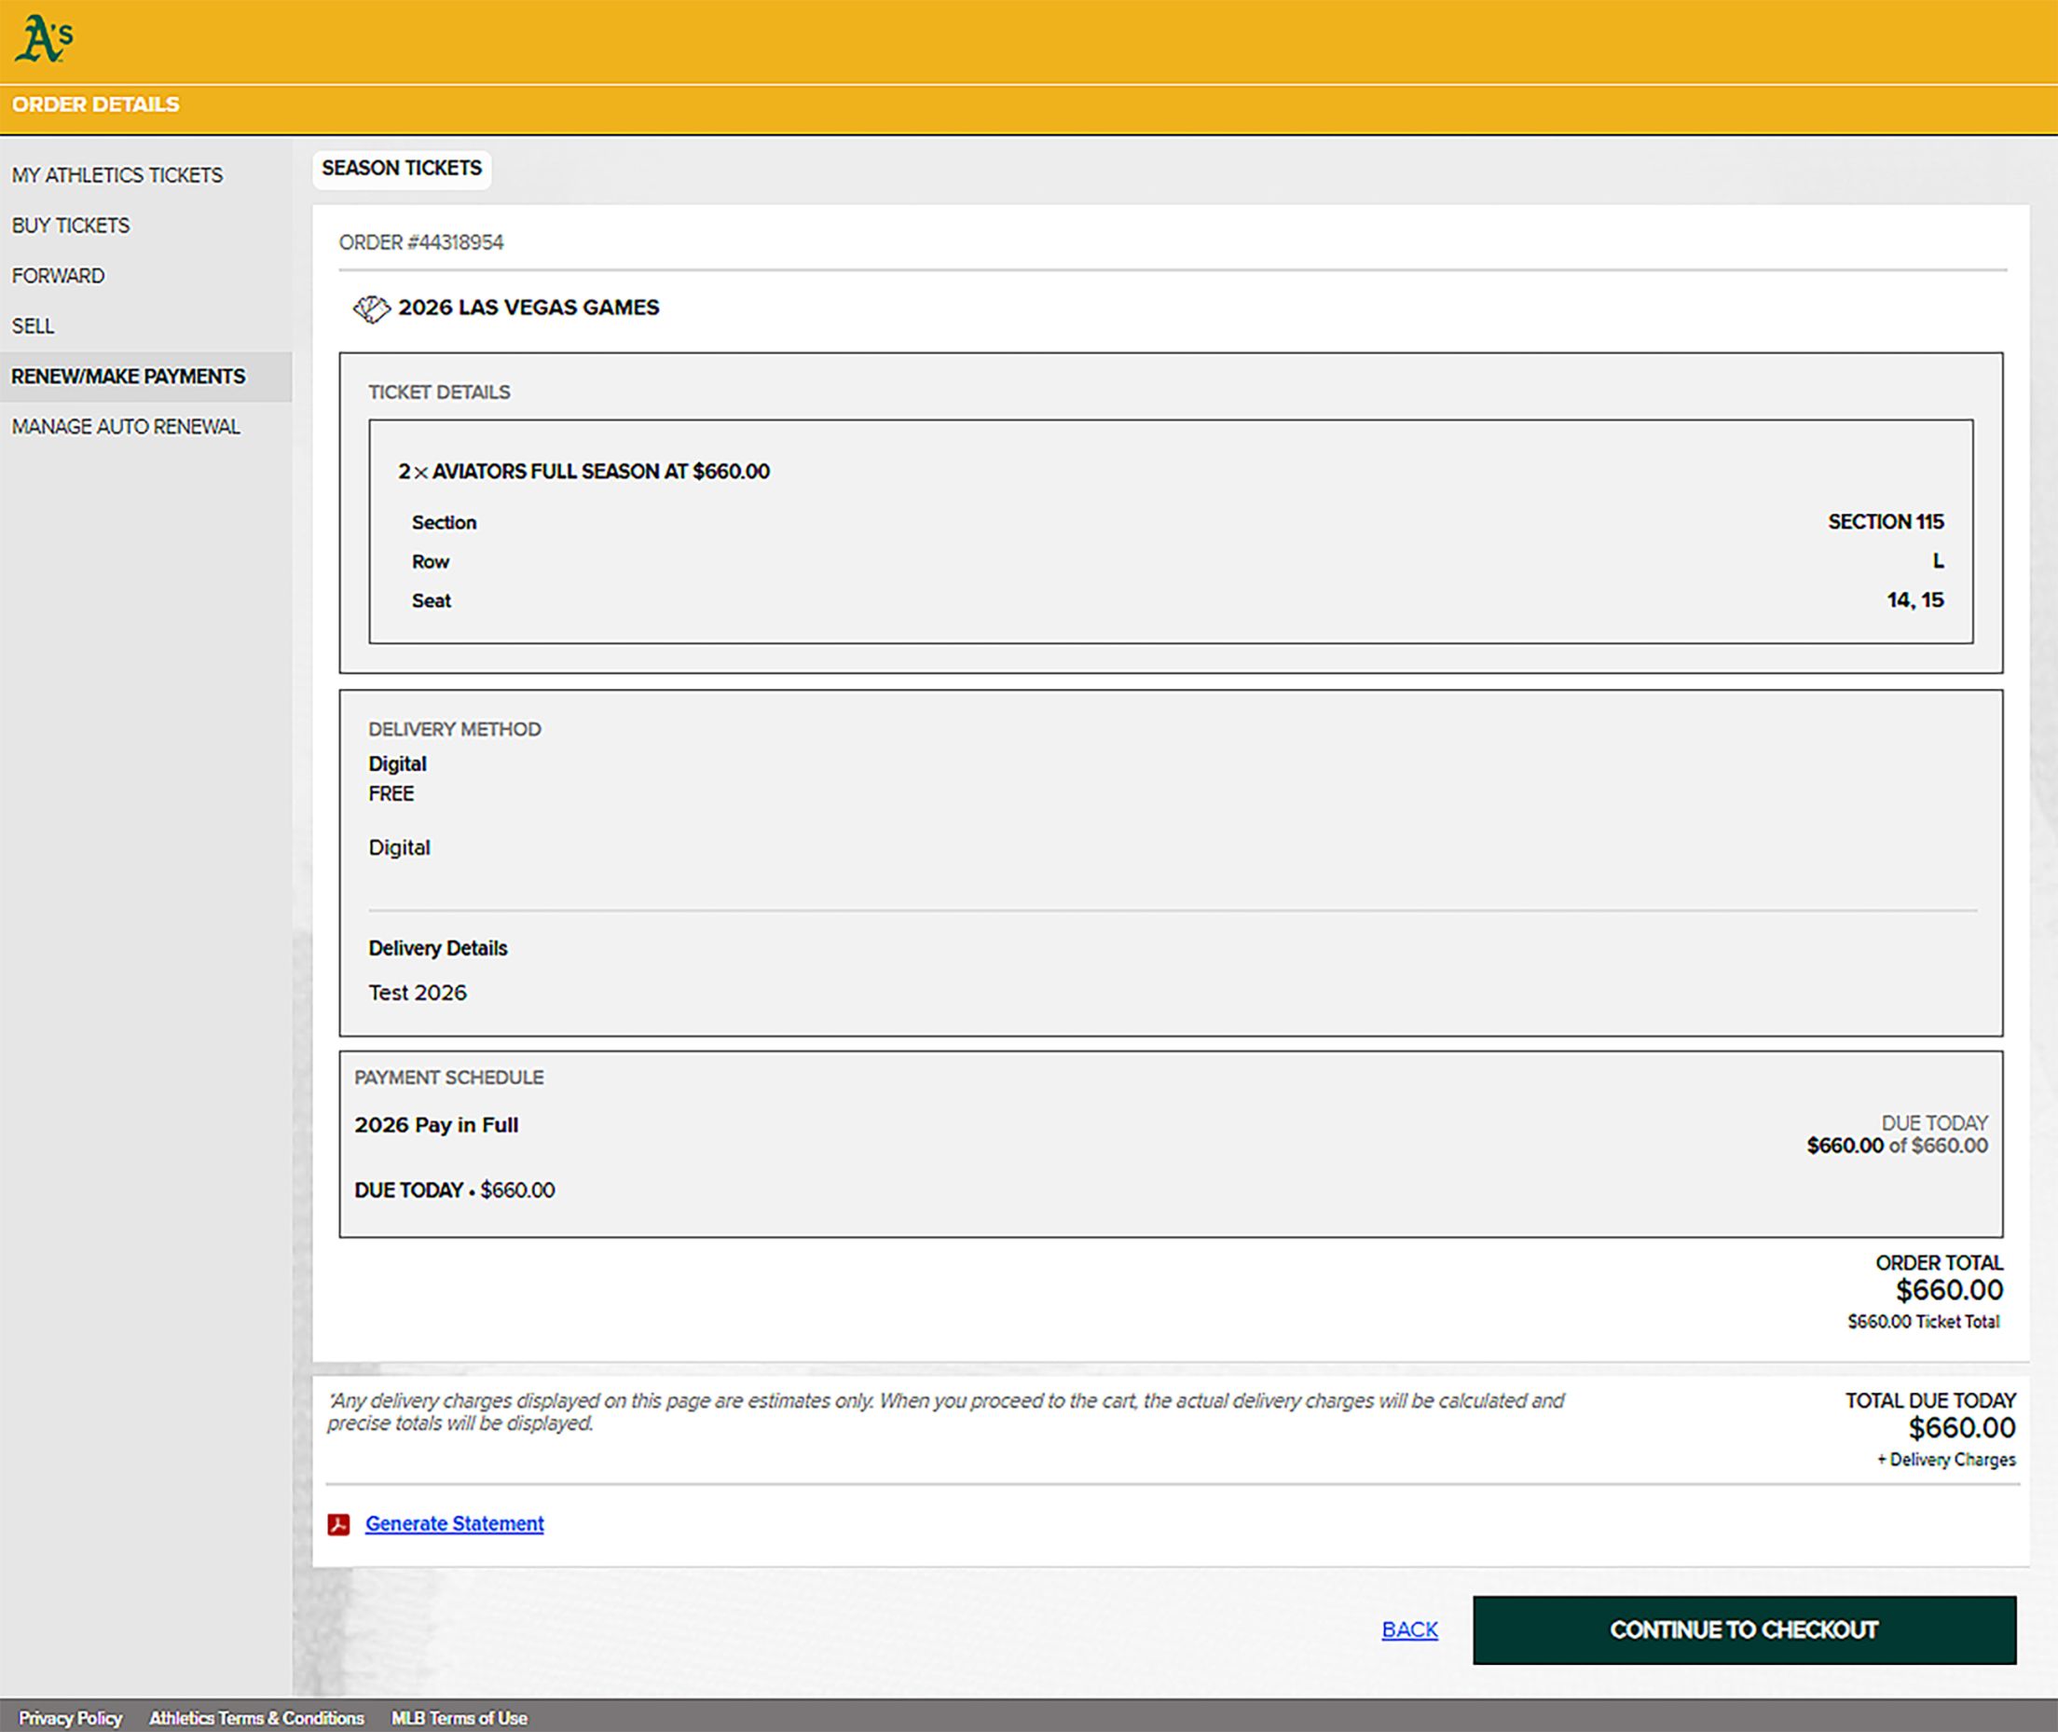Click the Order Details header title
The height and width of the screenshot is (1732, 2058).
pyautogui.click(x=95, y=104)
